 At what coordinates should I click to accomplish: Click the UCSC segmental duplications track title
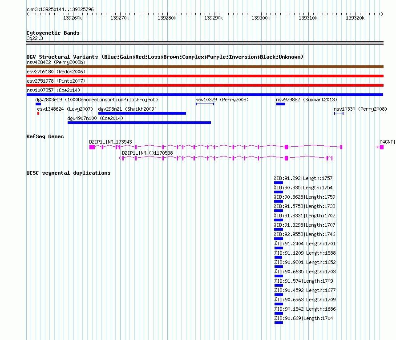coord(69,173)
